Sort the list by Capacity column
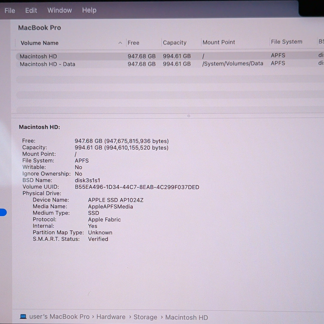324x324 pixels. 174,43
